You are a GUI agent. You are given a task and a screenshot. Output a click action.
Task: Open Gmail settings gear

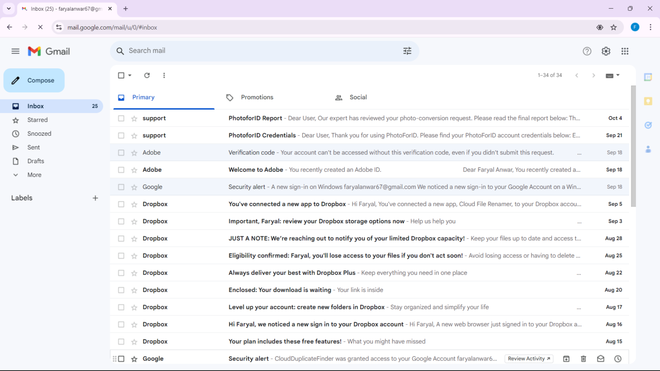coord(606,51)
